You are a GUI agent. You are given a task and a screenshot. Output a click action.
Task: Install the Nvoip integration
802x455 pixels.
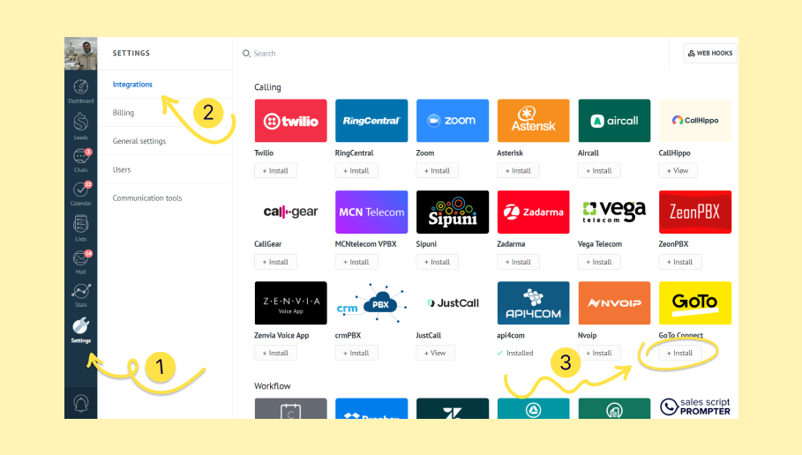tap(599, 353)
